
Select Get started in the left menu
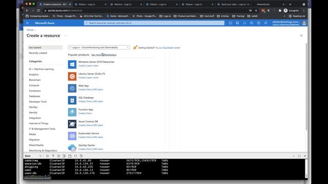tap(45, 48)
